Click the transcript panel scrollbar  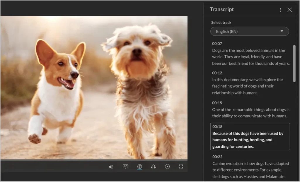click(294, 63)
